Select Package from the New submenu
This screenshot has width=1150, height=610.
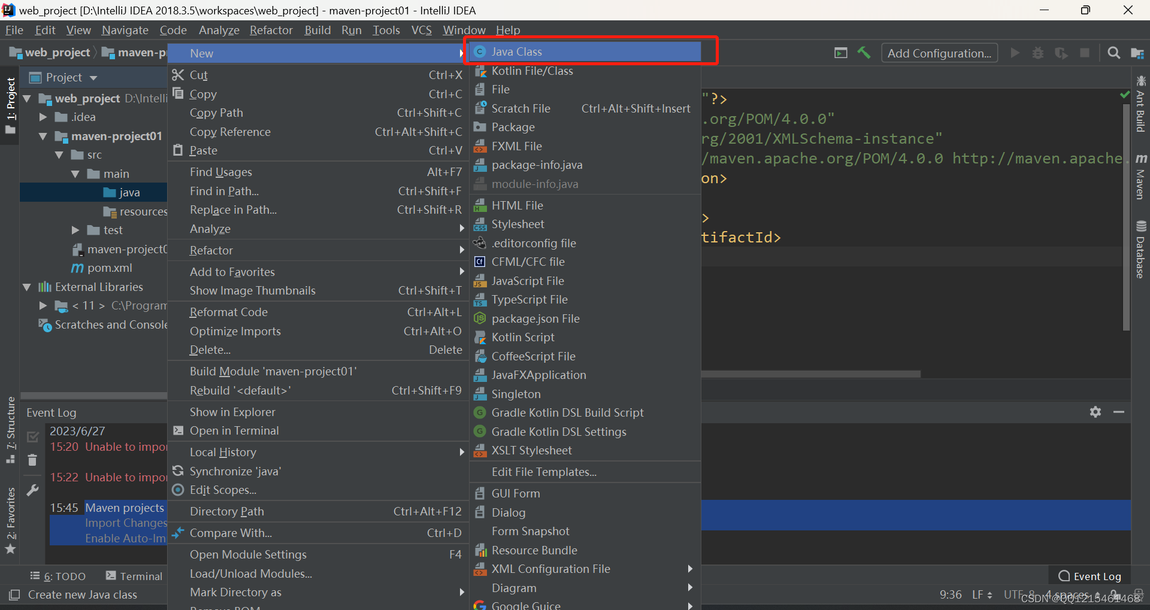click(x=585, y=127)
